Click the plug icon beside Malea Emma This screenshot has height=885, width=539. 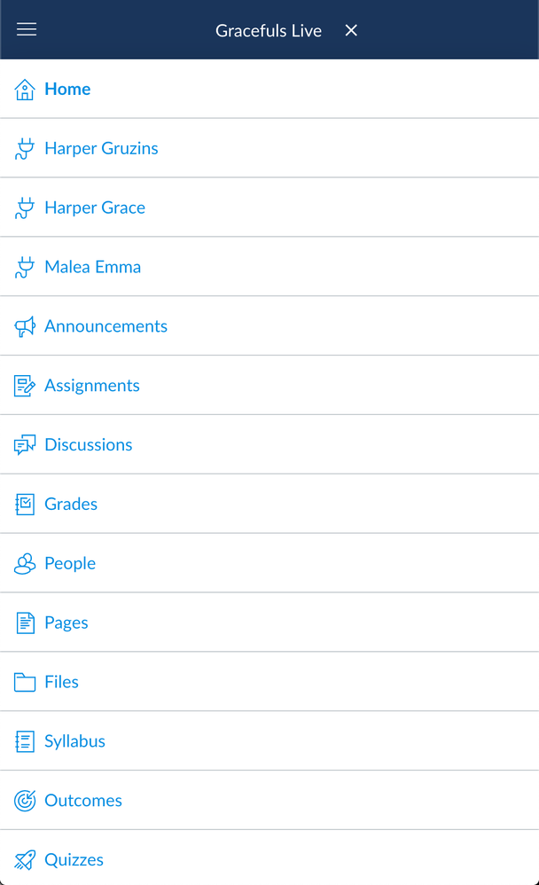pyautogui.click(x=24, y=266)
